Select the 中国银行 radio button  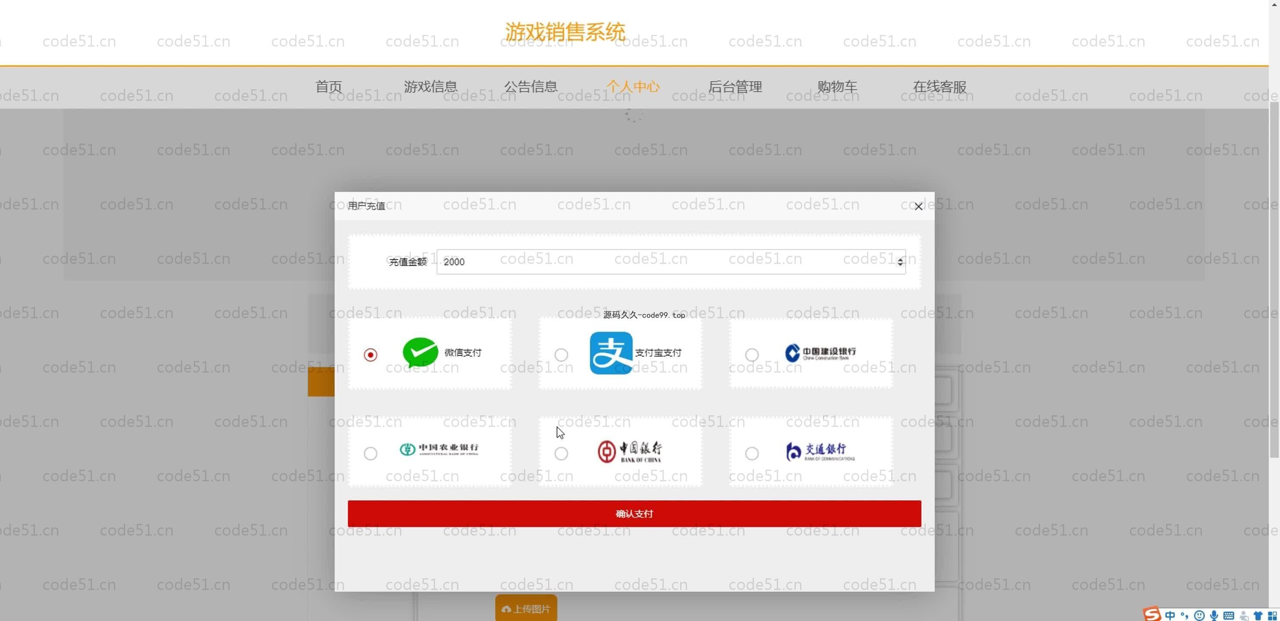coord(561,453)
